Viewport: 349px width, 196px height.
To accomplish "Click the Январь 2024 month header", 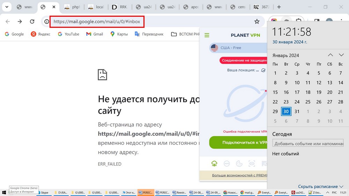I will click(285, 55).
